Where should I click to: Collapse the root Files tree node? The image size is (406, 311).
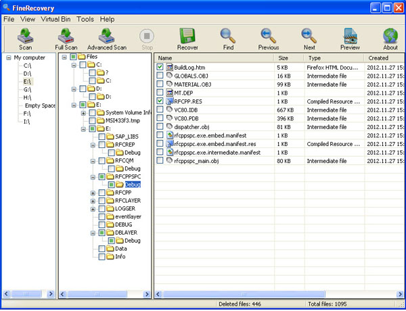pyautogui.click(x=64, y=57)
